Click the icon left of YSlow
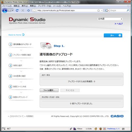Image resolution: width=132 pixels, height=132 pixels. tap(71, 129)
